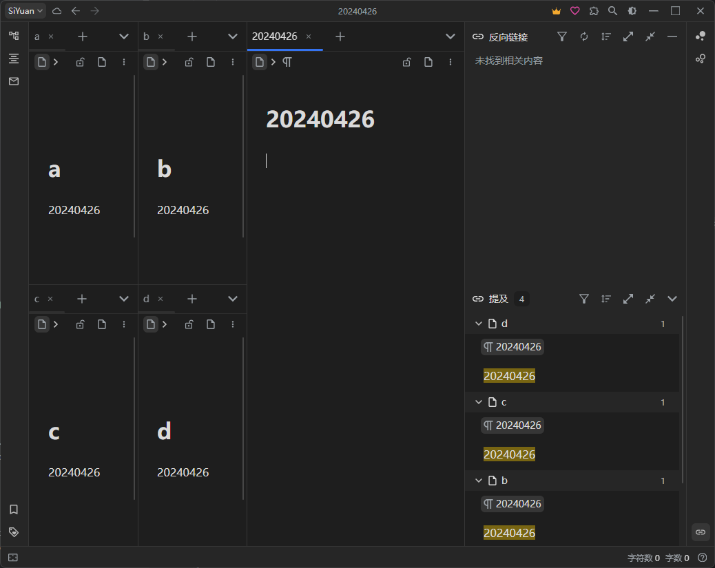Image resolution: width=715 pixels, height=568 pixels.
Task: Collapse the d mention group
Action: [479, 324]
